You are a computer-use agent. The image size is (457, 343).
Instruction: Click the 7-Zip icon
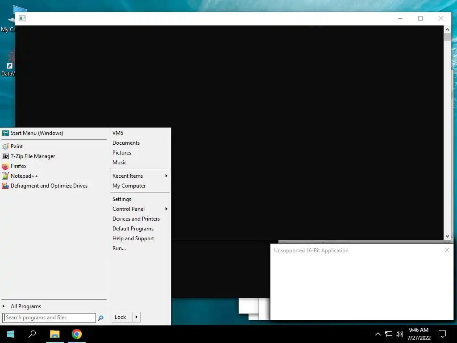[5, 156]
